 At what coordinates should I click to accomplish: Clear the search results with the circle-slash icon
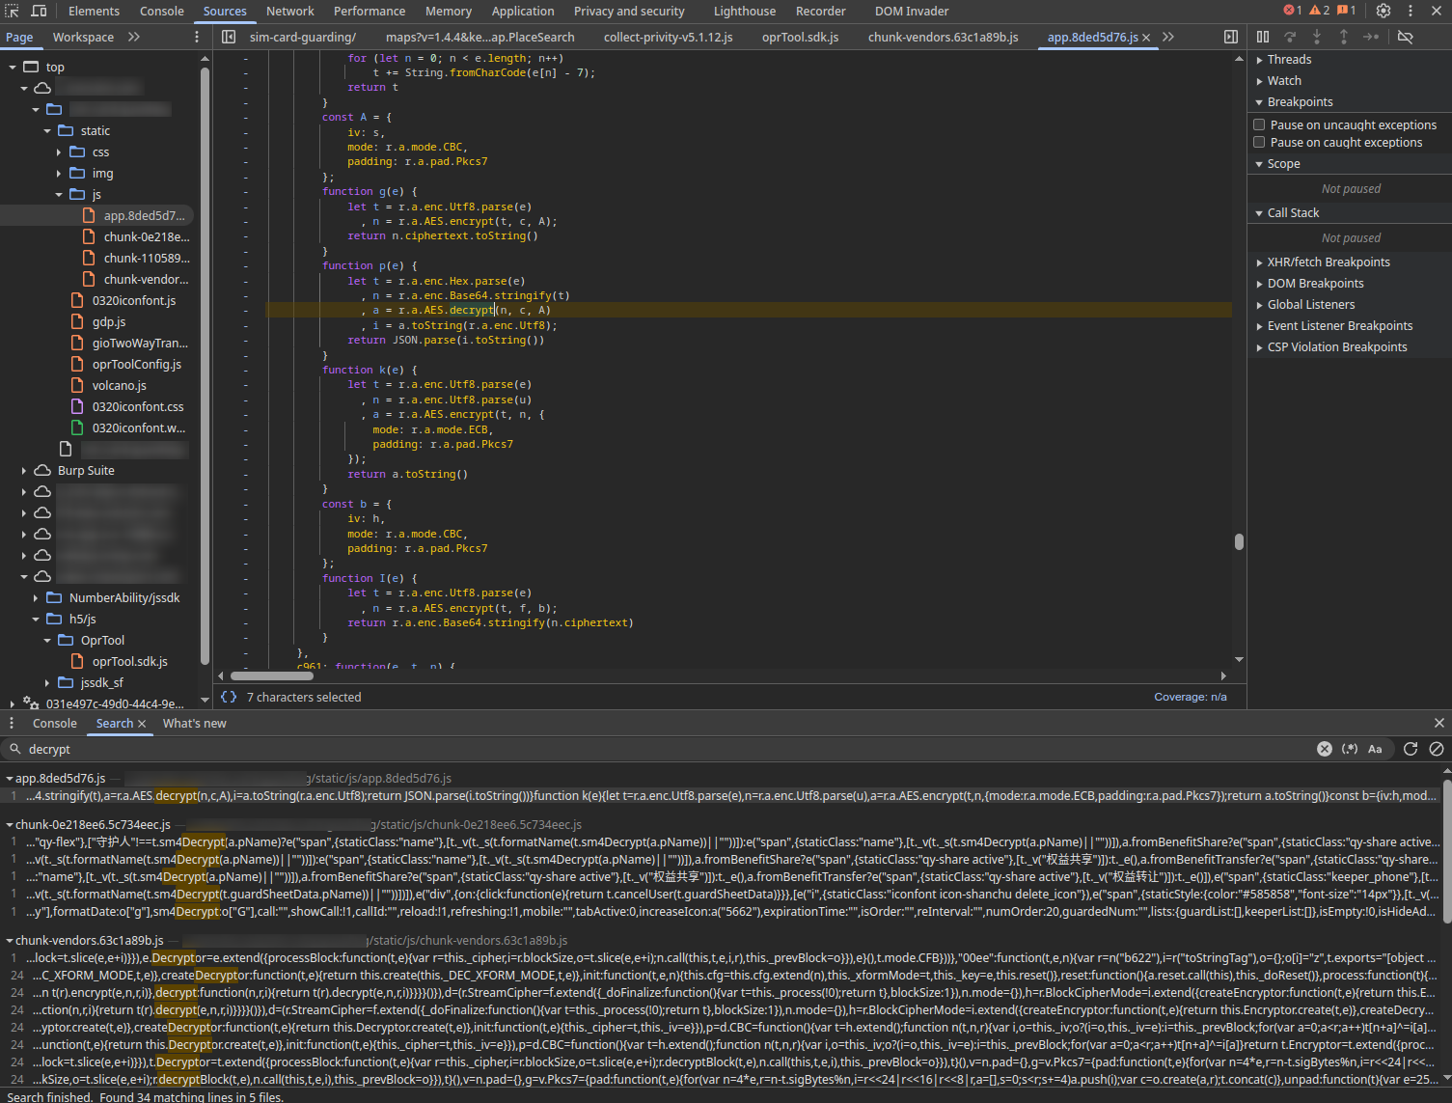1436,749
